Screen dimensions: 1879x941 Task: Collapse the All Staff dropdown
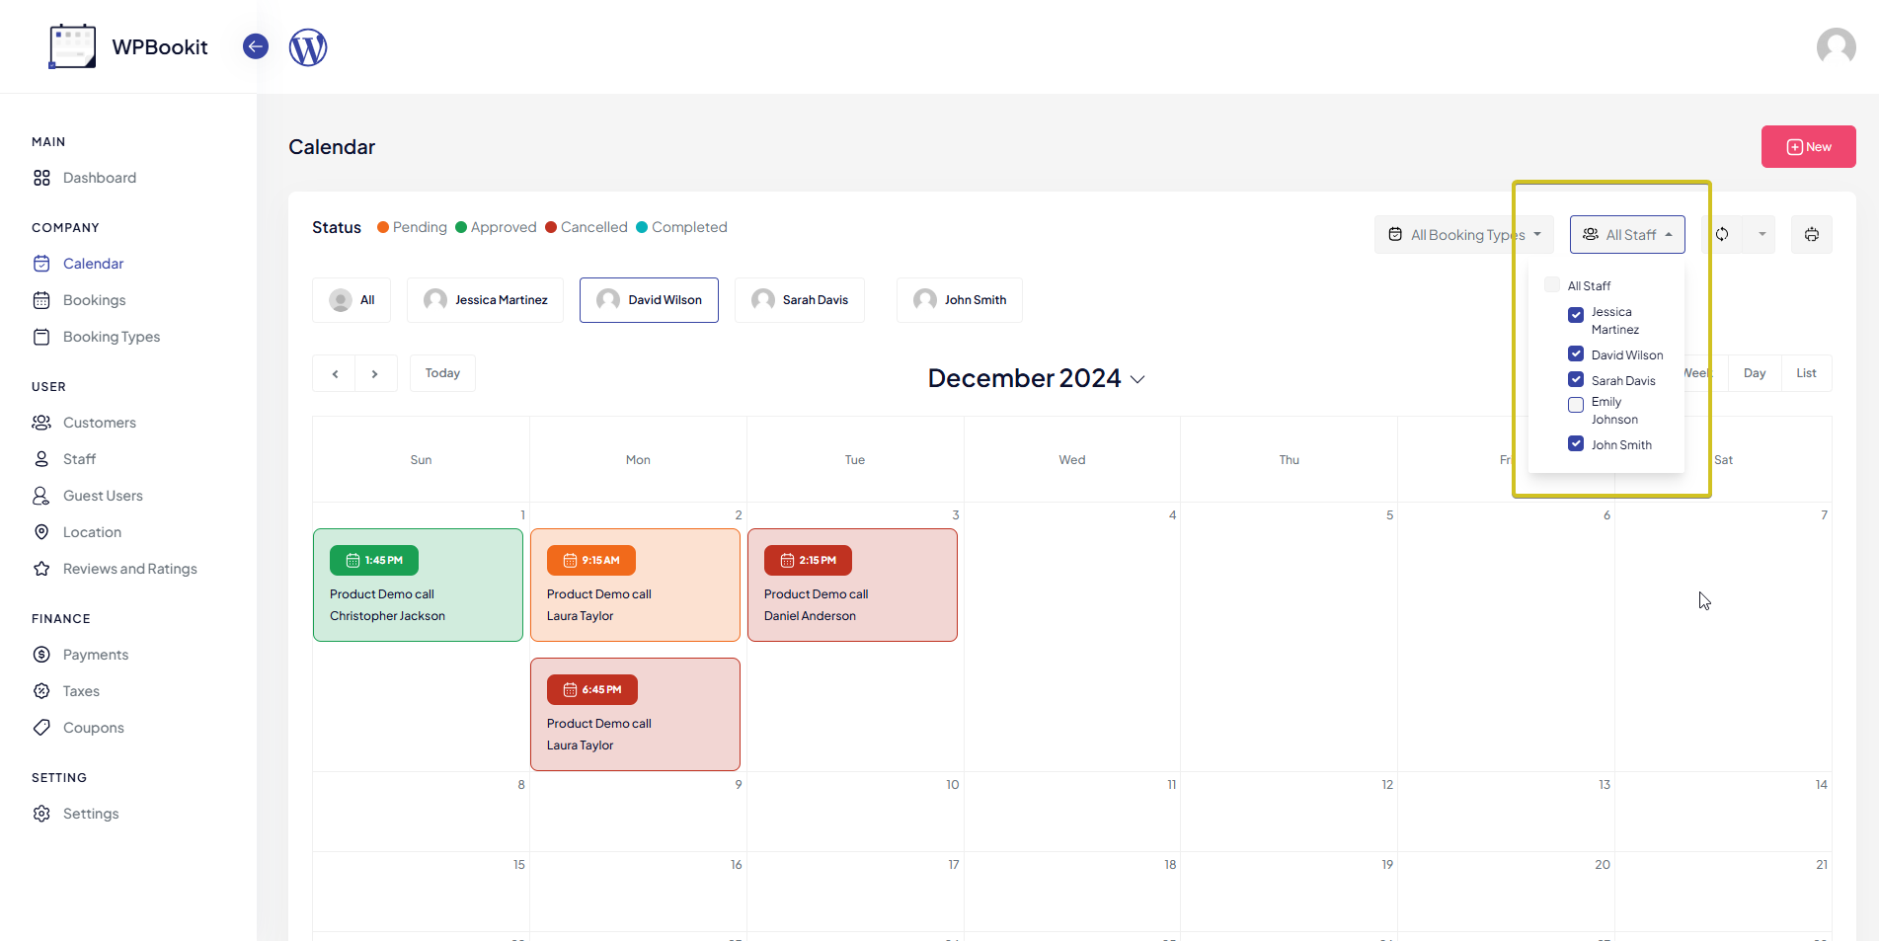pos(1627,235)
